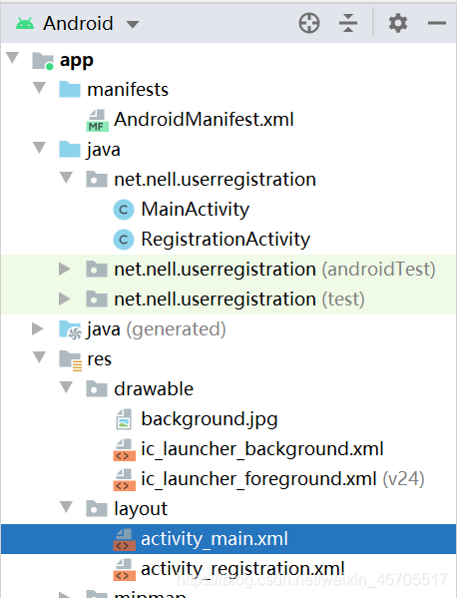Click the RegistrationActivity class icon

pos(124,240)
